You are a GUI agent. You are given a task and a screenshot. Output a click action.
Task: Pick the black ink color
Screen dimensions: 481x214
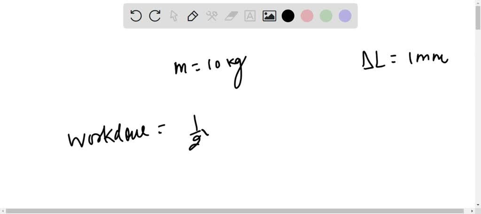(288, 16)
